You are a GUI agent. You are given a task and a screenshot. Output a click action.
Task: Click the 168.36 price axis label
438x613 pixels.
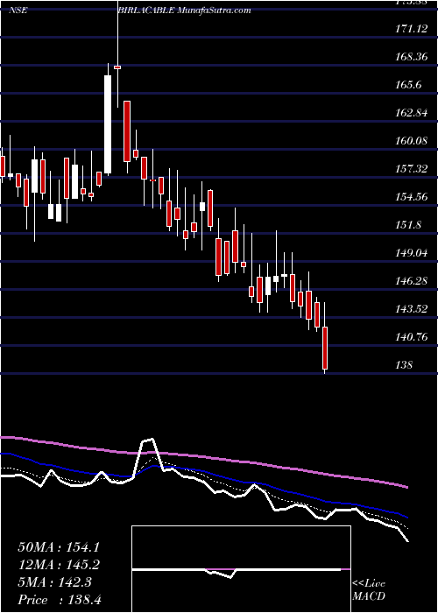[411, 56]
